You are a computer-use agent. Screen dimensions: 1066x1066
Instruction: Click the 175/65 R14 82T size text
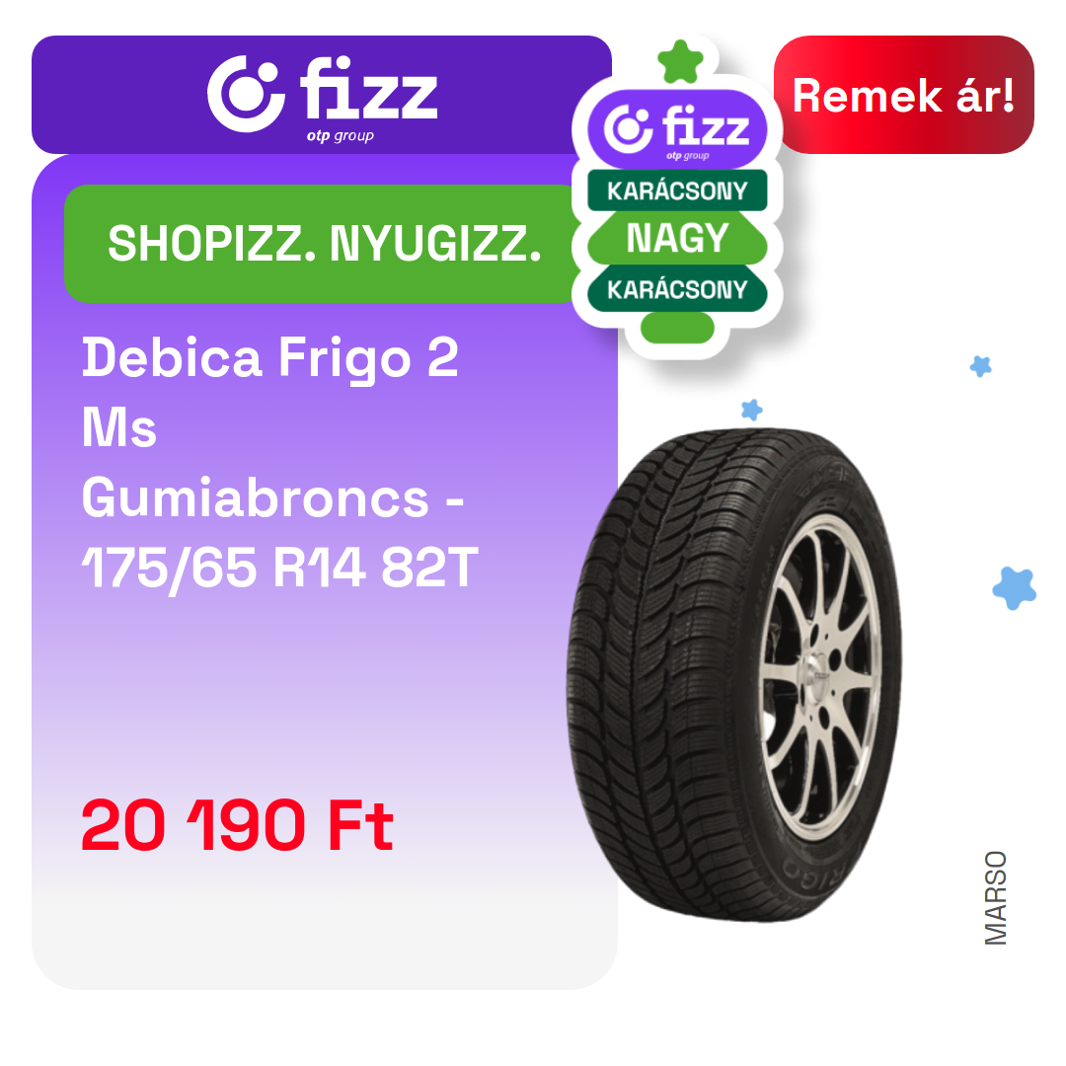[x=280, y=568]
